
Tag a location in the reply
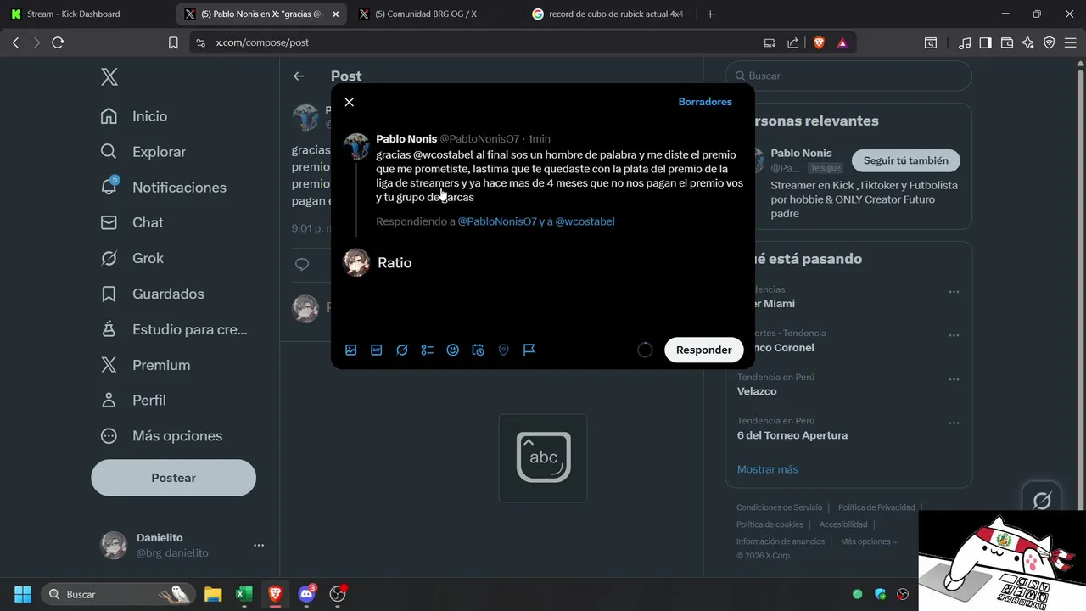coord(504,350)
